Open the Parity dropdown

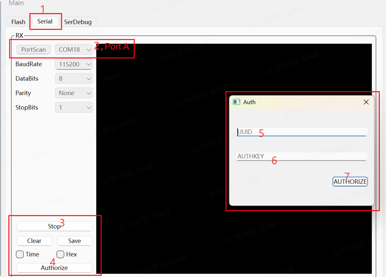point(74,93)
